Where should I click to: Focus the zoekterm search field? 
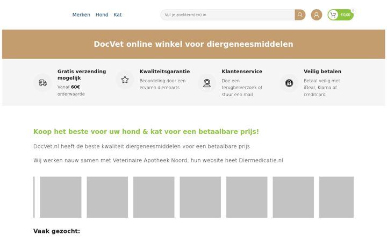[x=227, y=15]
